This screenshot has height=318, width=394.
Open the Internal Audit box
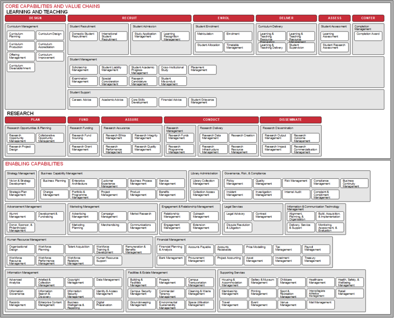297,194
